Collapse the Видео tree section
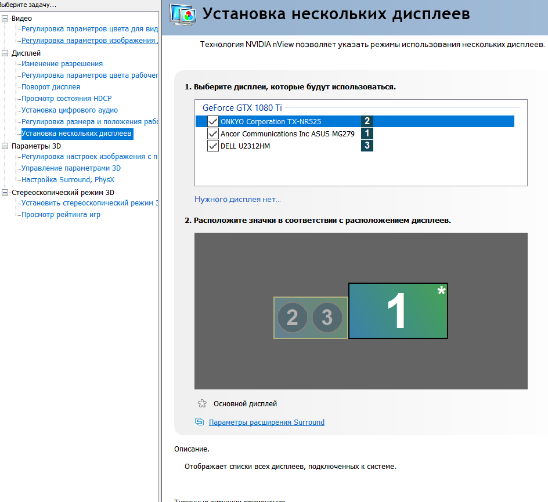The height and width of the screenshot is (502, 548). pos(5,18)
